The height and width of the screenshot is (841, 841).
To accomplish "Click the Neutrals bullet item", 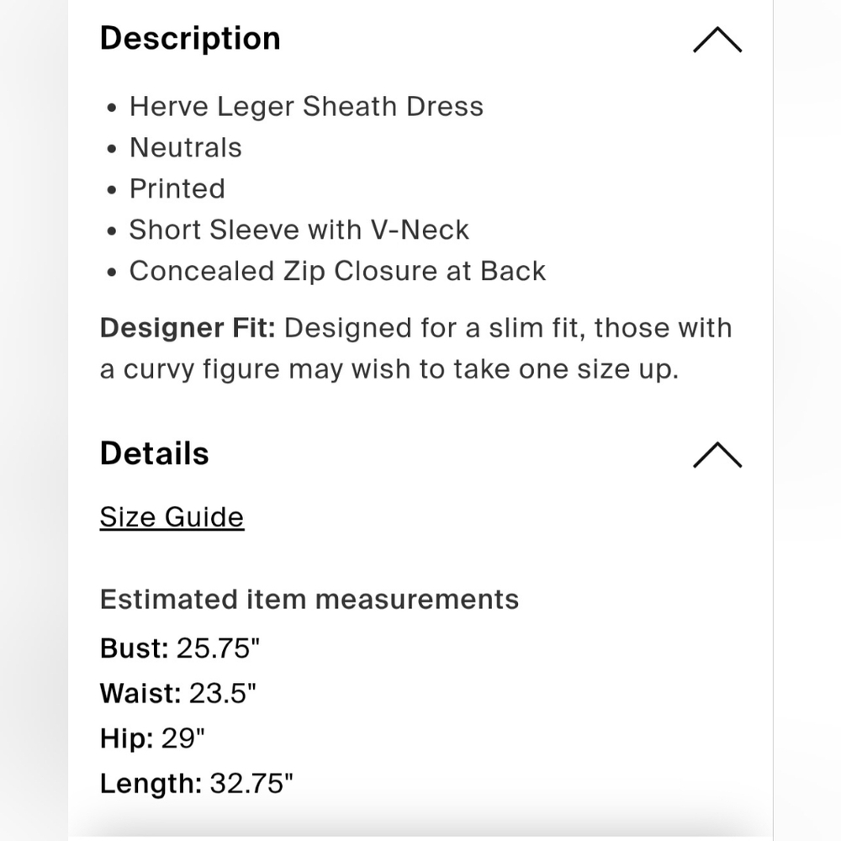I will (186, 147).
